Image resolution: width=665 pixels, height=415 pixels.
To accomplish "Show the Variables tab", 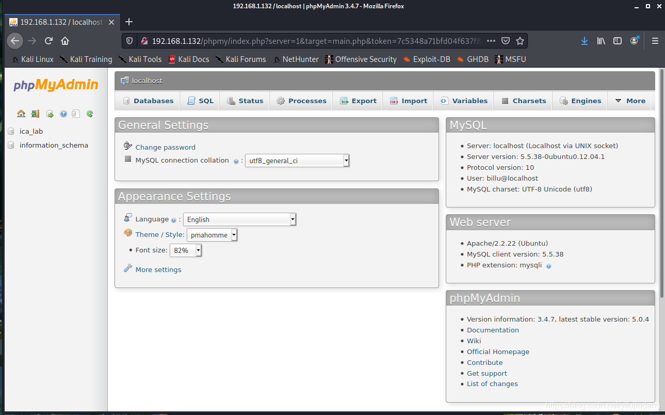I will [x=464, y=101].
